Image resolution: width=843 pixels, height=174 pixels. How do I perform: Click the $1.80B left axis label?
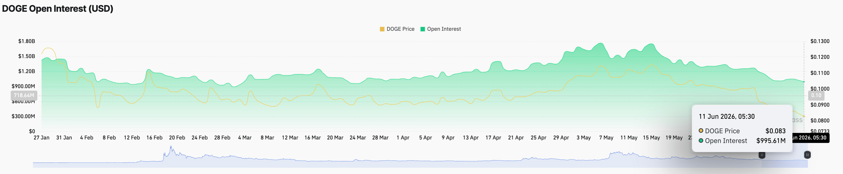[x=27, y=41]
